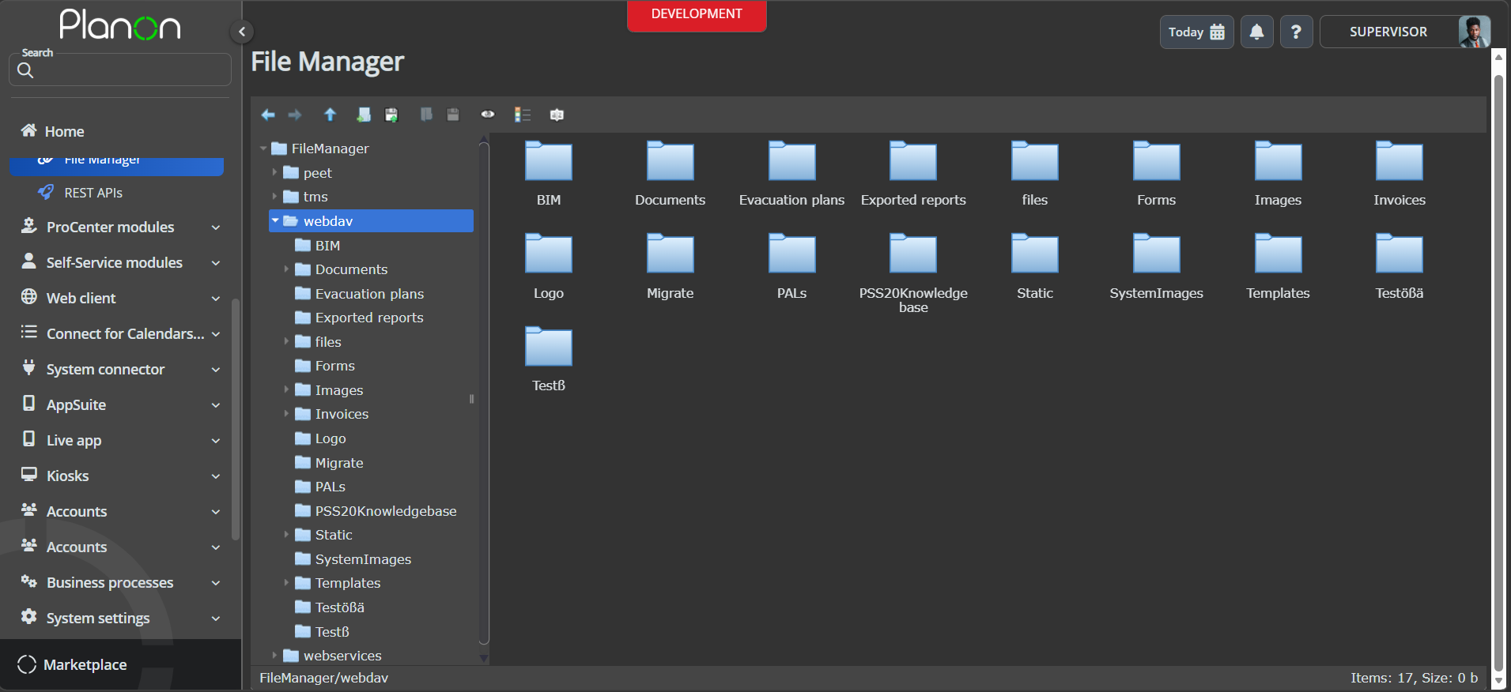Expand the Live app menu item

pyautogui.click(x=120, y=441)
